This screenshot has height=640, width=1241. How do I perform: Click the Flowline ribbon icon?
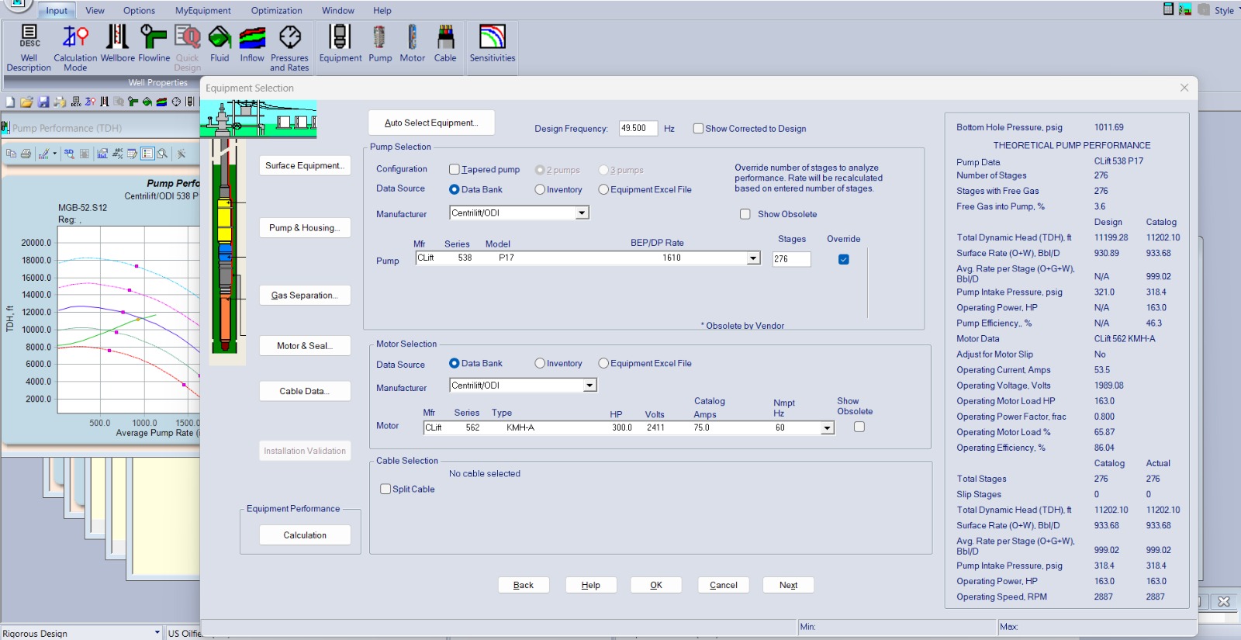(x=154, y=47)
